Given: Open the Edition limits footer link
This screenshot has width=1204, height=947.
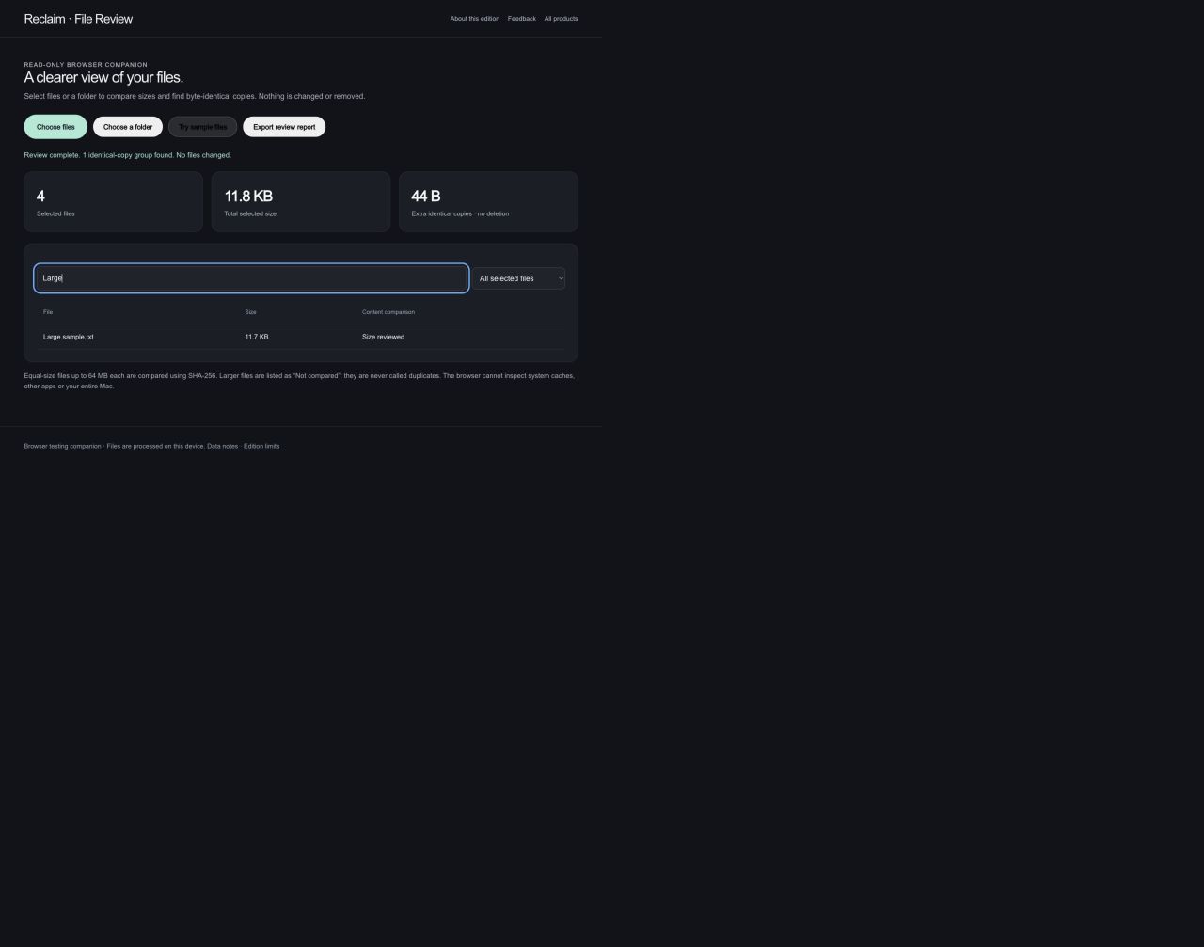Looking at the screenshot, I should tap(261, 446).
